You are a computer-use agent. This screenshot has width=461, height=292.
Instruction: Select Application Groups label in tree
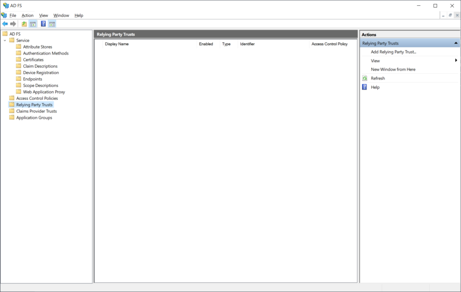pos(34,118)
